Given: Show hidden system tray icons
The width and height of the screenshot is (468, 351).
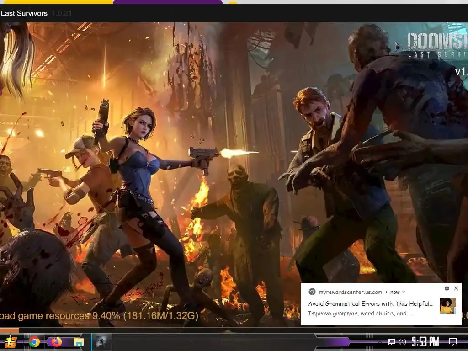Looking at the screenshot, I should [x=380, y=342].
